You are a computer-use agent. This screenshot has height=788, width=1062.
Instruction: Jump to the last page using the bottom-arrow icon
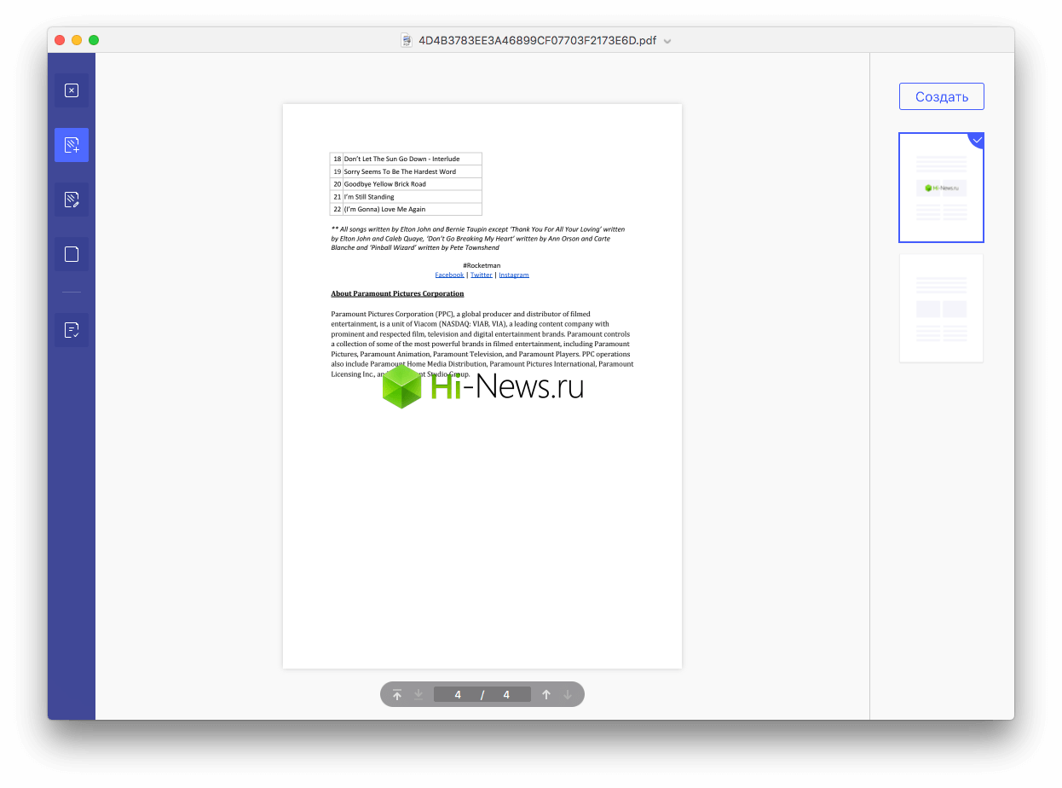[418, 694]
